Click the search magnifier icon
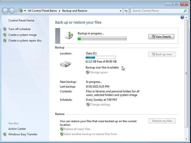 pos(185,11)
